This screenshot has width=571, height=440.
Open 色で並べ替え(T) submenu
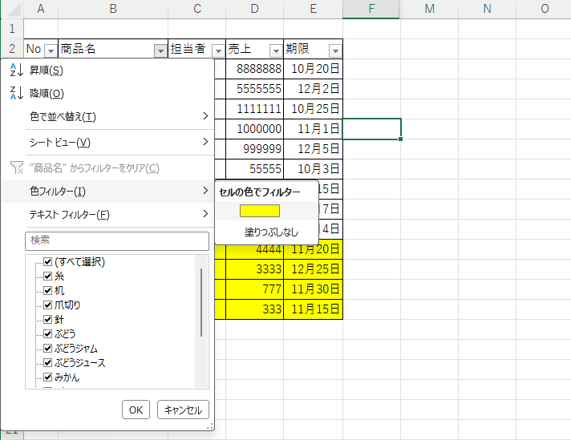107,116
